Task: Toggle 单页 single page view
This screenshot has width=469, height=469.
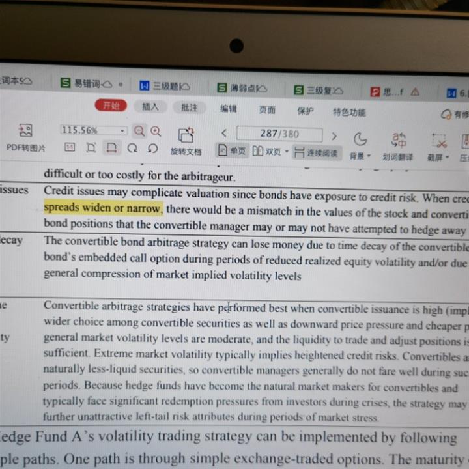Action: click(232, 151)
